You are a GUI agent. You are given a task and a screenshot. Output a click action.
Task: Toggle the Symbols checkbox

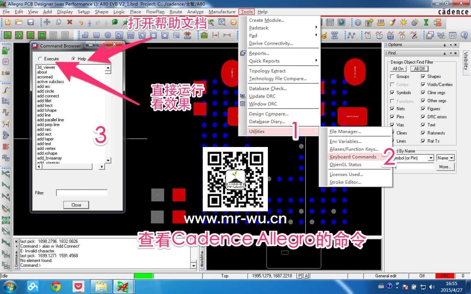pyautogui.click(x=392, y=93)
